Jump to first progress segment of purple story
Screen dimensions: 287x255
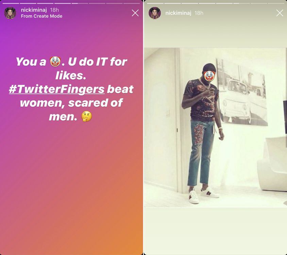click(x=11, y=3)
